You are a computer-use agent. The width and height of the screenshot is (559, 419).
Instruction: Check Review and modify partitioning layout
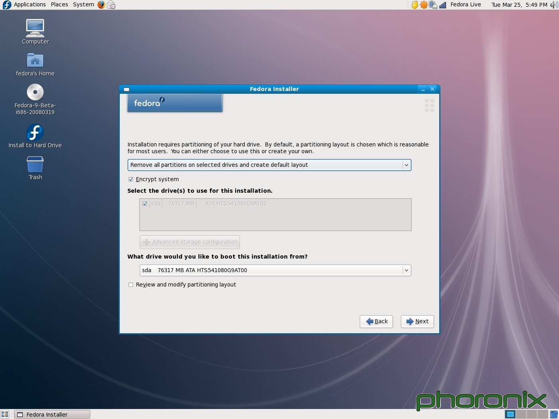pyautogui.click(x=131, y=285)
